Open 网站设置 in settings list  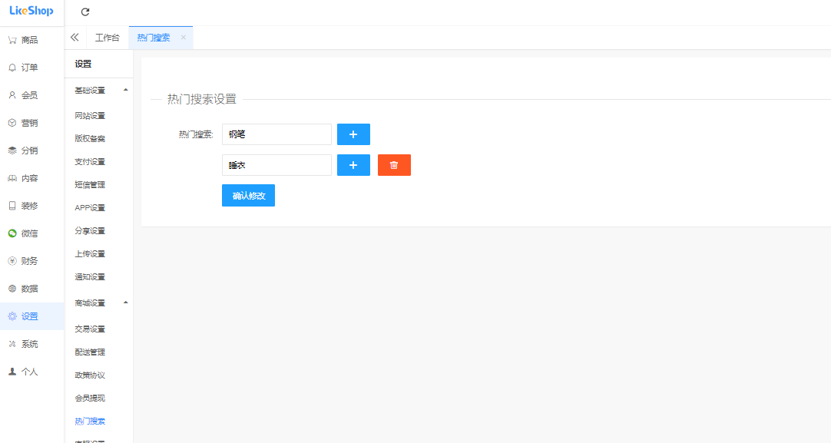coord(90,115)
